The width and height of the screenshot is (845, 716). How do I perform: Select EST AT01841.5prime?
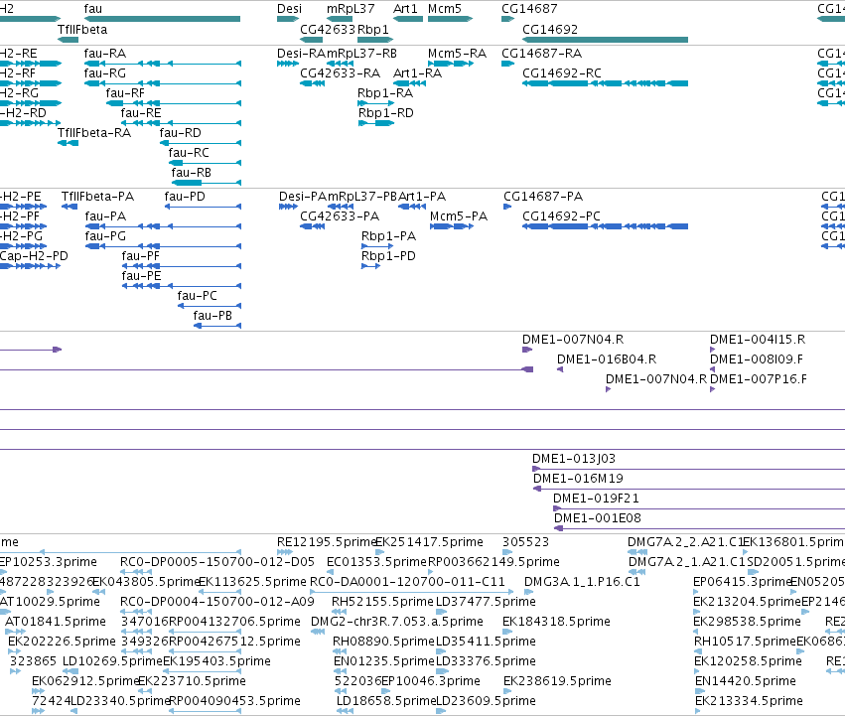(55, 621)
